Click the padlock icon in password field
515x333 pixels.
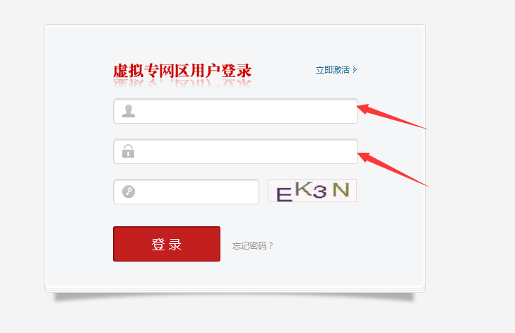click(128, 151)
